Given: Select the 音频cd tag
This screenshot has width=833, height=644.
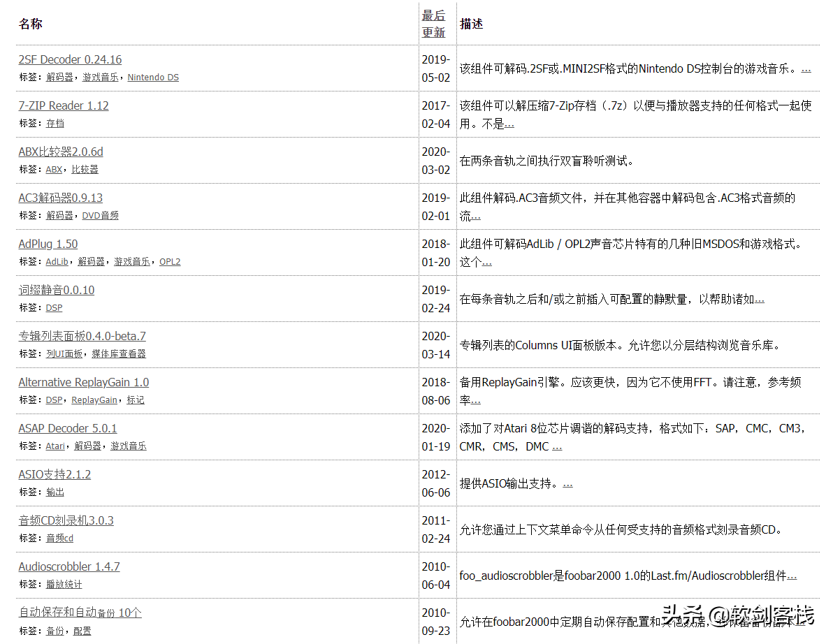Looking at the screenshot, I should point(60,539).
